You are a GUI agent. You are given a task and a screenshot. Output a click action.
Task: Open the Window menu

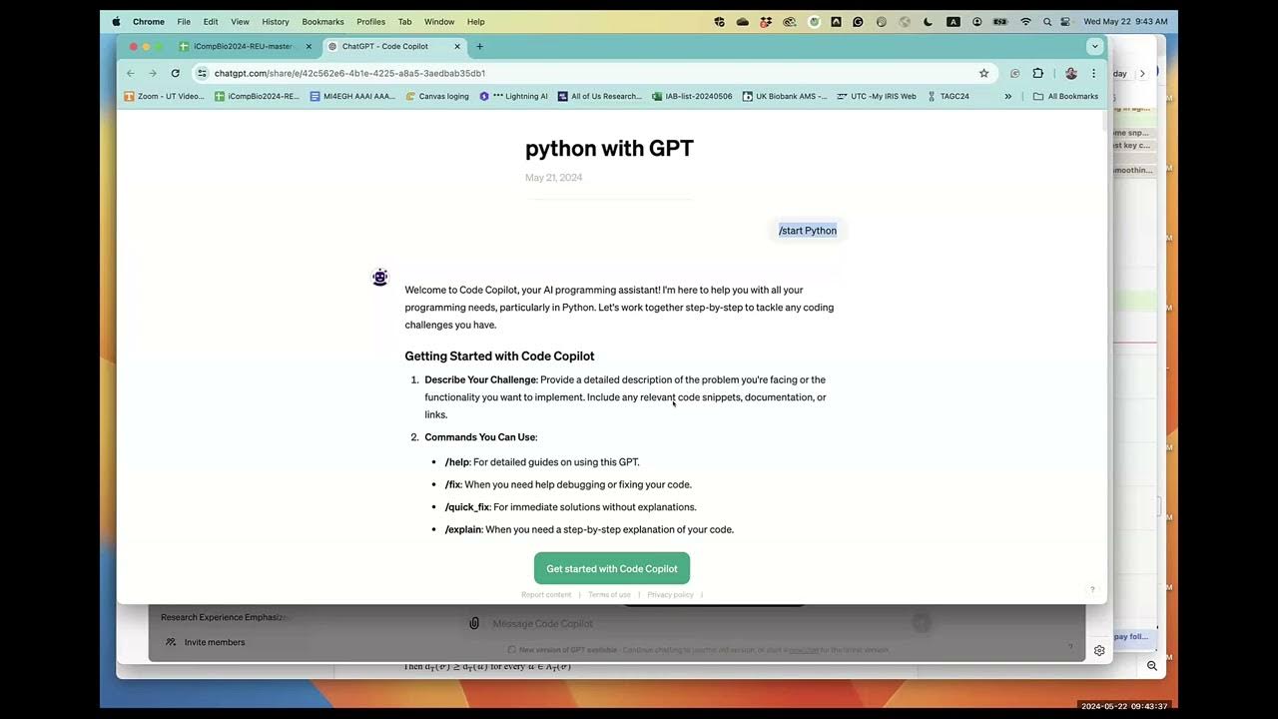pos(439,21)
